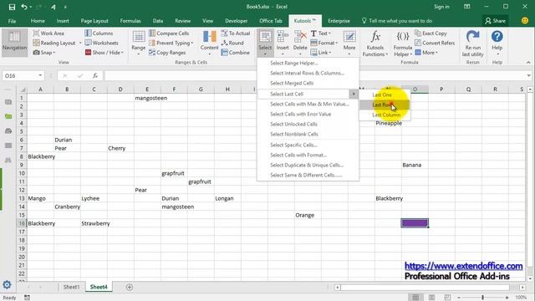Open the Columns tool
Viewport: 535px width, 301px height.
coord(99,33)
